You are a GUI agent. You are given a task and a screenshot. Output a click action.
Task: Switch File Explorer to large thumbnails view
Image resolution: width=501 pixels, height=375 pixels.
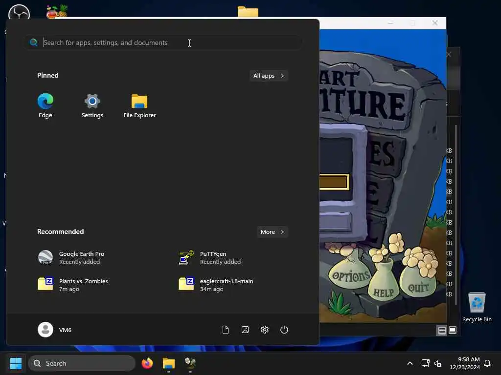pyautogui.click(x=453, y=331)
